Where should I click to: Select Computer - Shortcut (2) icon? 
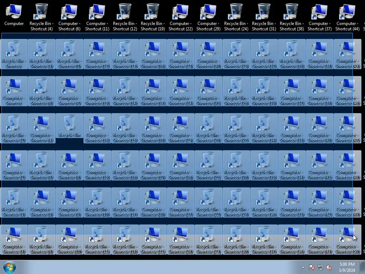[14, 166]
